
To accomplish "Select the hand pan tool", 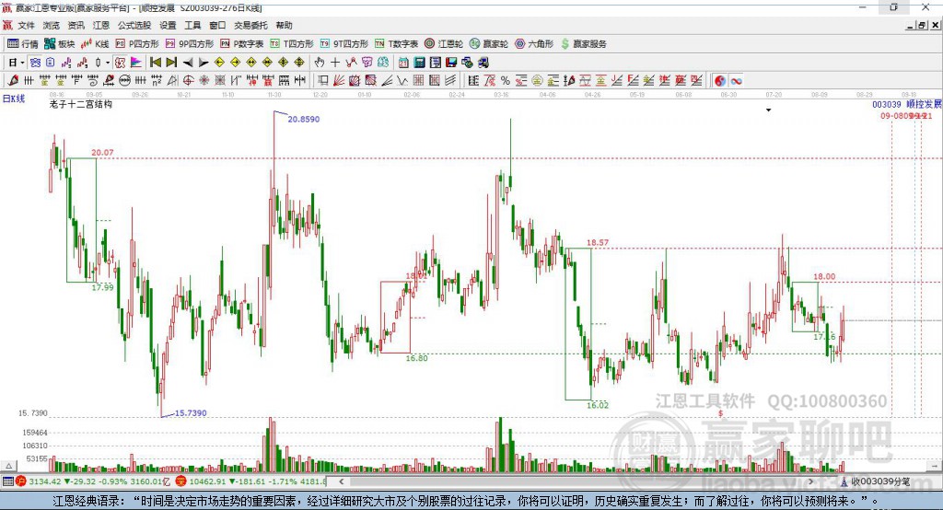I will pyautogui.click(x=320, y=63).
